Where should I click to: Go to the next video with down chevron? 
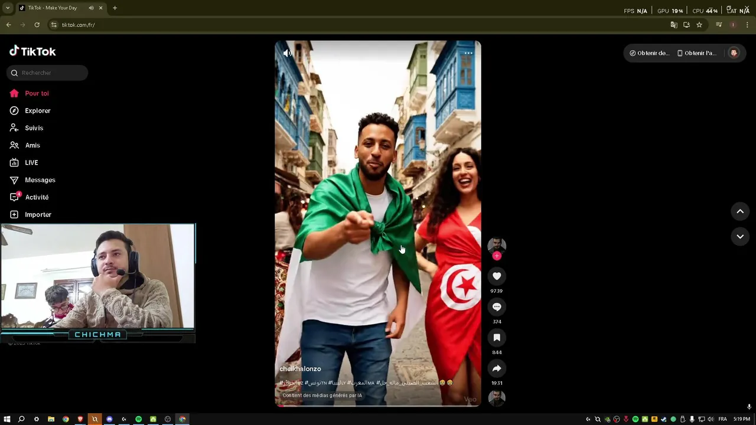740,236
